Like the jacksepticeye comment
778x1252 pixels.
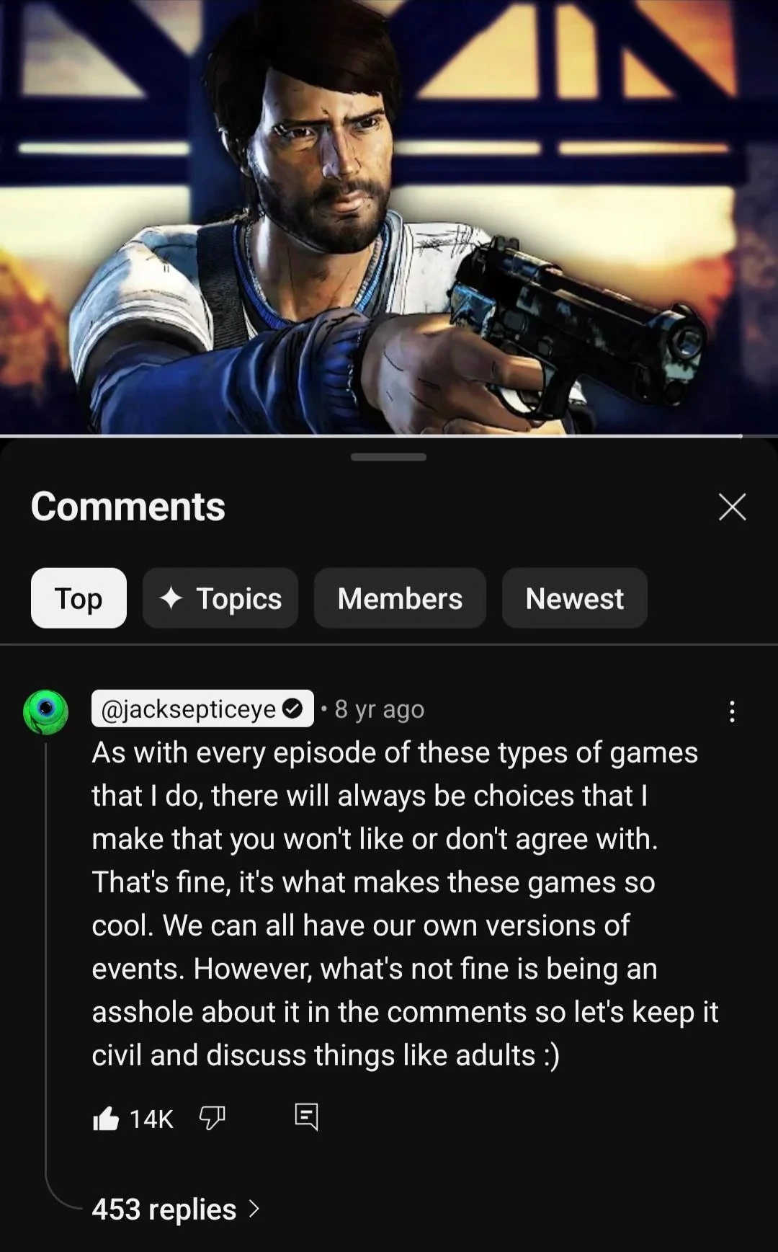click(x=106, y=1119)
